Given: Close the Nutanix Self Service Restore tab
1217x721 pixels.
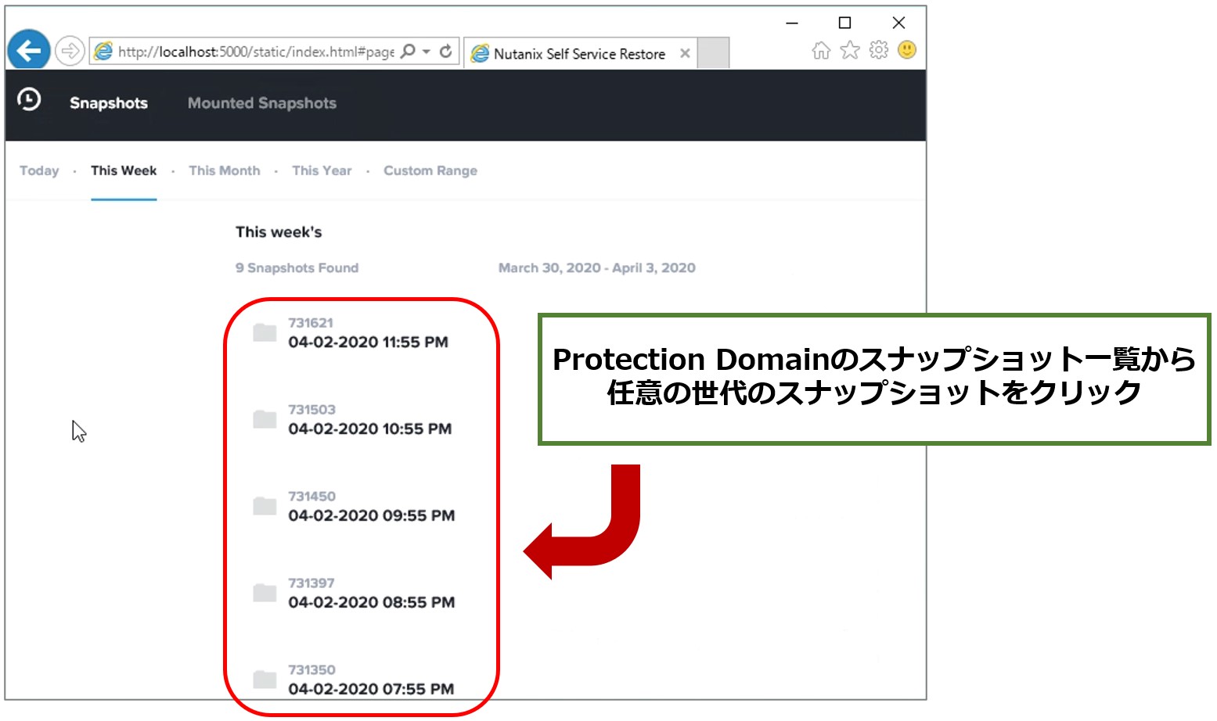Looking at the screenshot, I should (685, 53).
